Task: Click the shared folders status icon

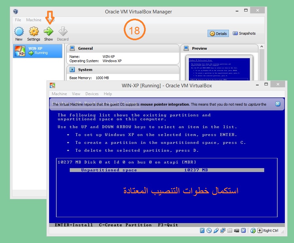Action: click(230, 231)
